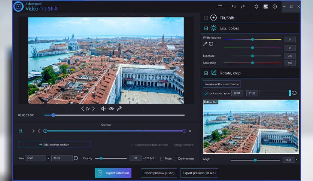Enable the Tilt/Shift checkbox
The image size is (313, 181).
[206, 18]
